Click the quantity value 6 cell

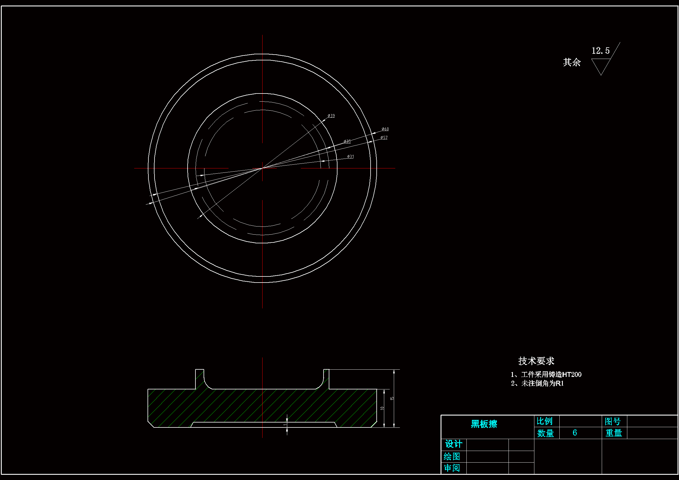pyautogui.click(x=575, y=433)
